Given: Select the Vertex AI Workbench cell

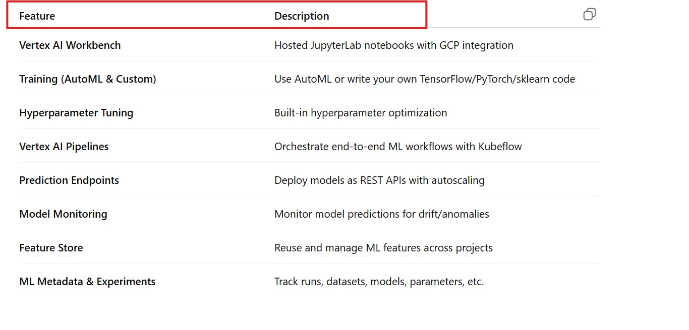Looking at the screenshot, I should [70, 45].
